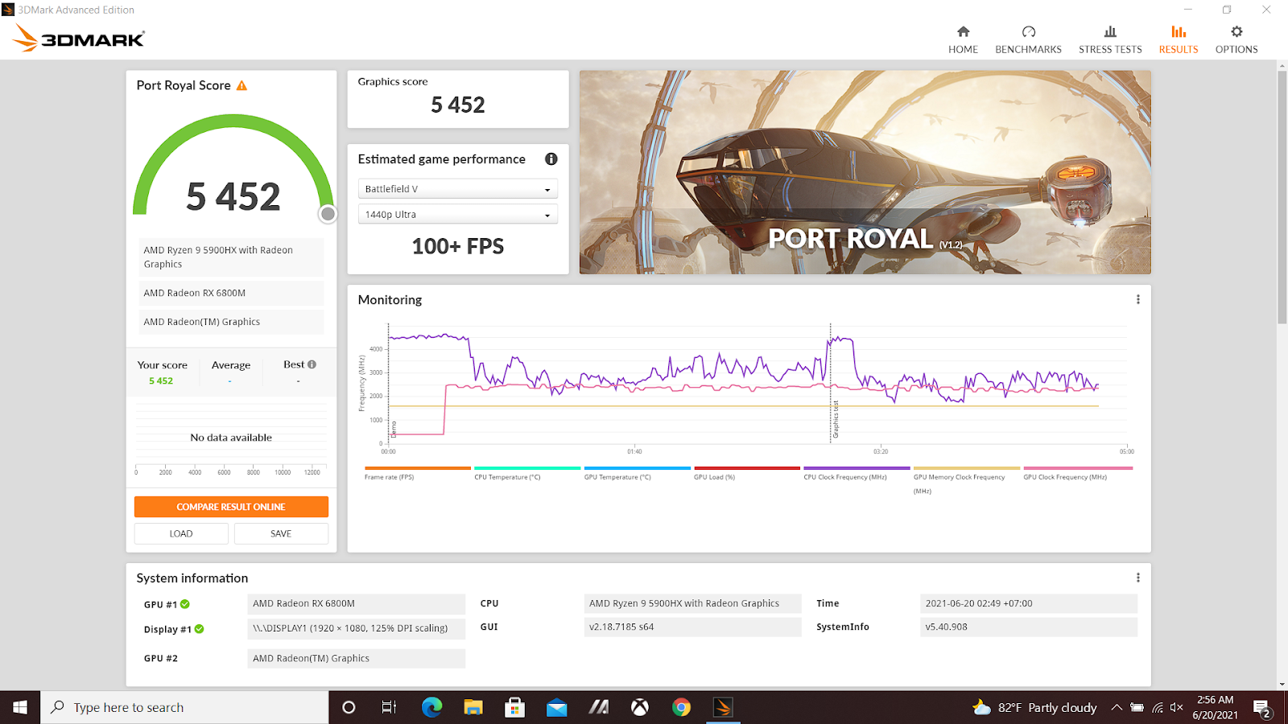Click AMD Ryzen 9 5900HX in score panel
This screenshot has height=724, width=1288.
[x=231, y=257]
